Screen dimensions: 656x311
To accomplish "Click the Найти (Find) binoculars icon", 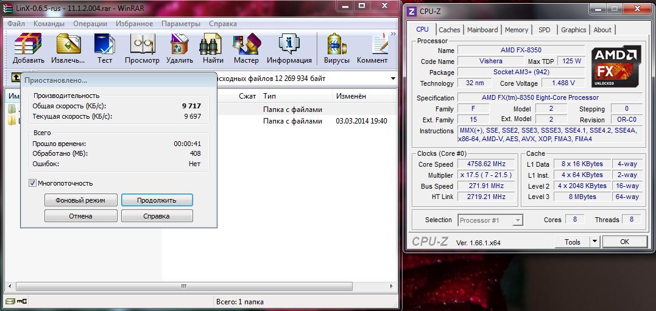I will (213, 49).
